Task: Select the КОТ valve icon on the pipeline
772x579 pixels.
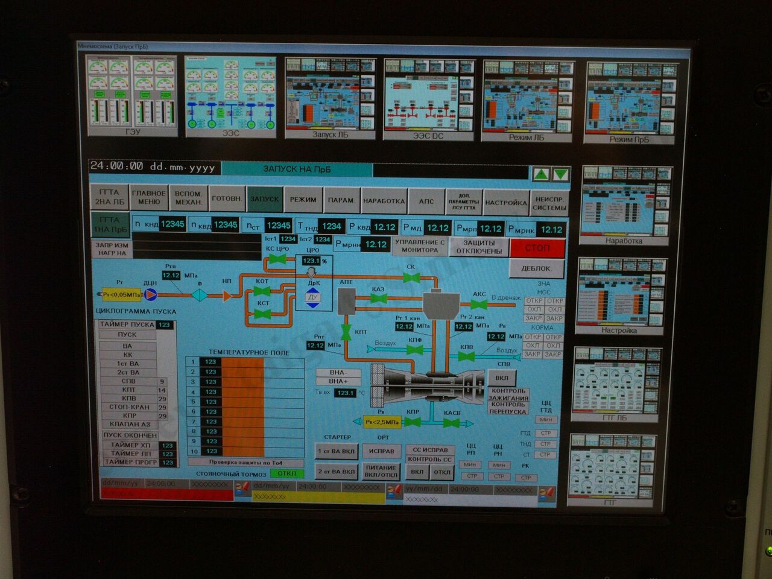Action: (x=262, y=291)
